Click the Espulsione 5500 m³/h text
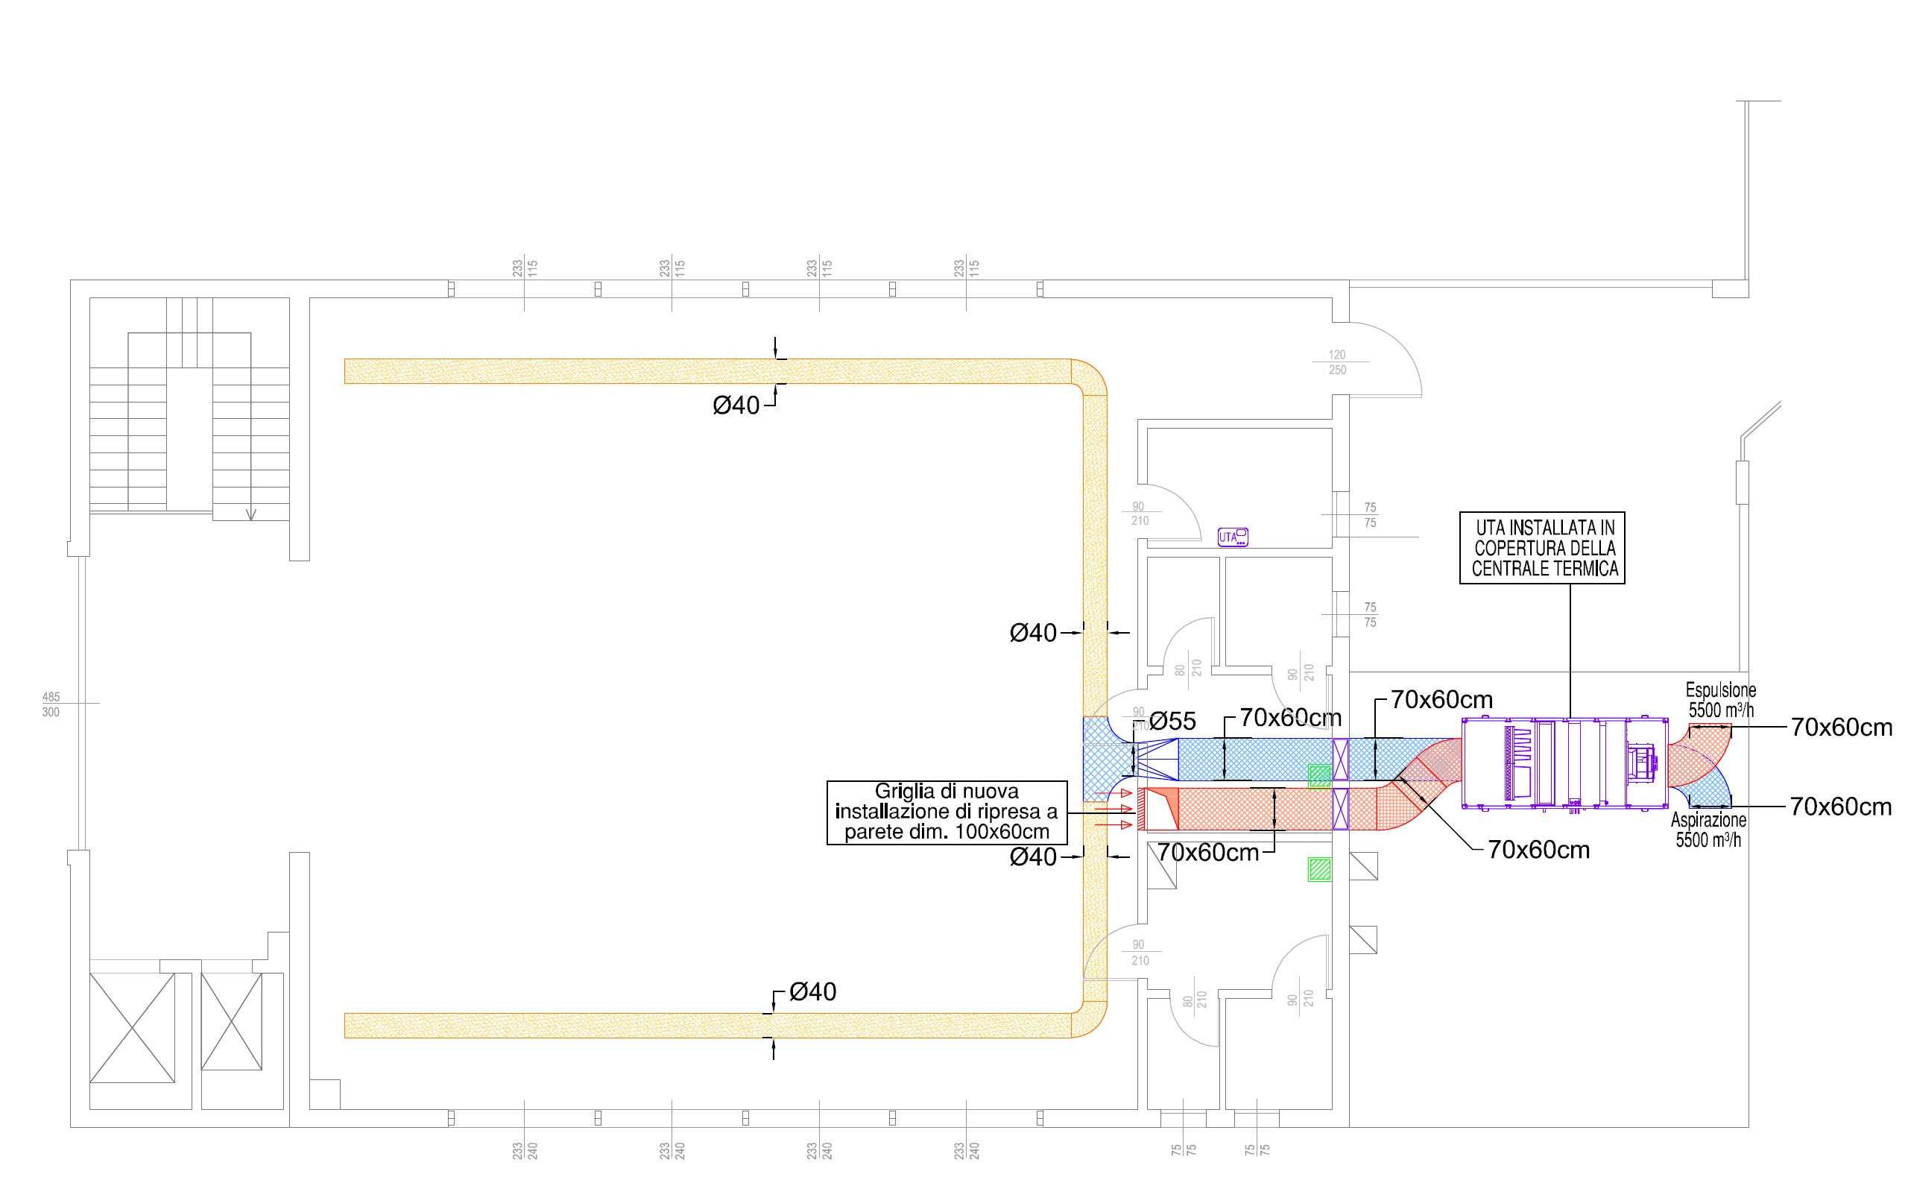Viewport: 1908px width, 1177px height. 1720,700
